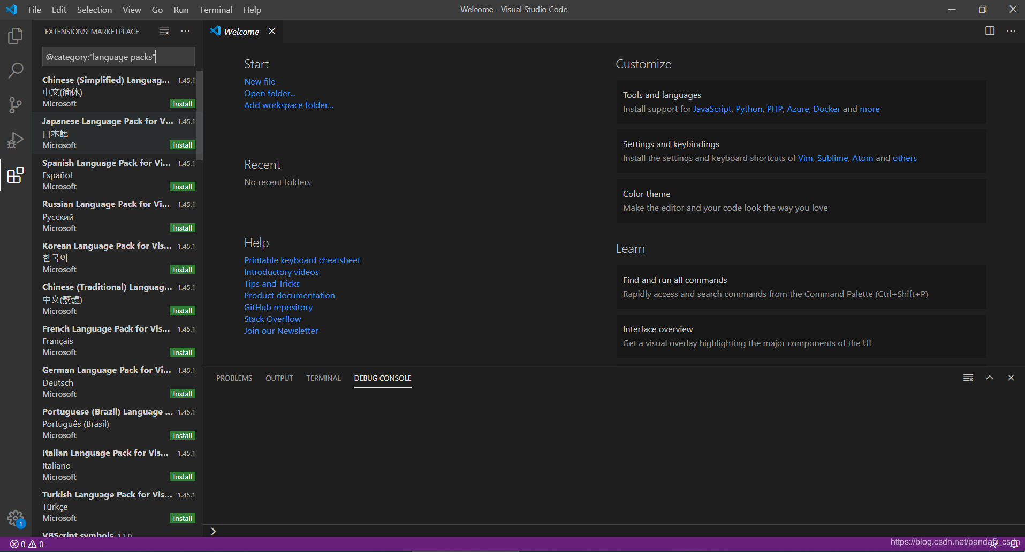Viewport: 1025px width, 552px height.
Task: Switch to the TERMINAL panel tab
Action: click(x=323, y=378)
